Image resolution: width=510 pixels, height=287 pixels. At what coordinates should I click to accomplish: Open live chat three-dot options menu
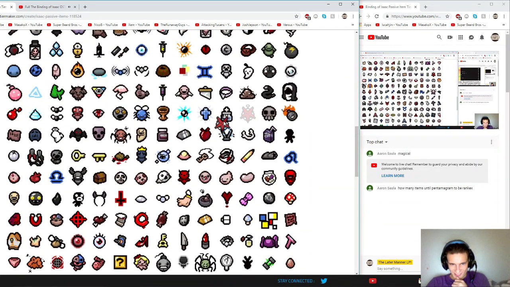tap(491, 142)
